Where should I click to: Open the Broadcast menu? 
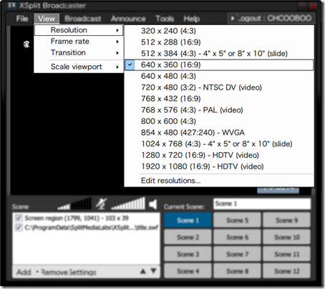(x=83, y=19)
